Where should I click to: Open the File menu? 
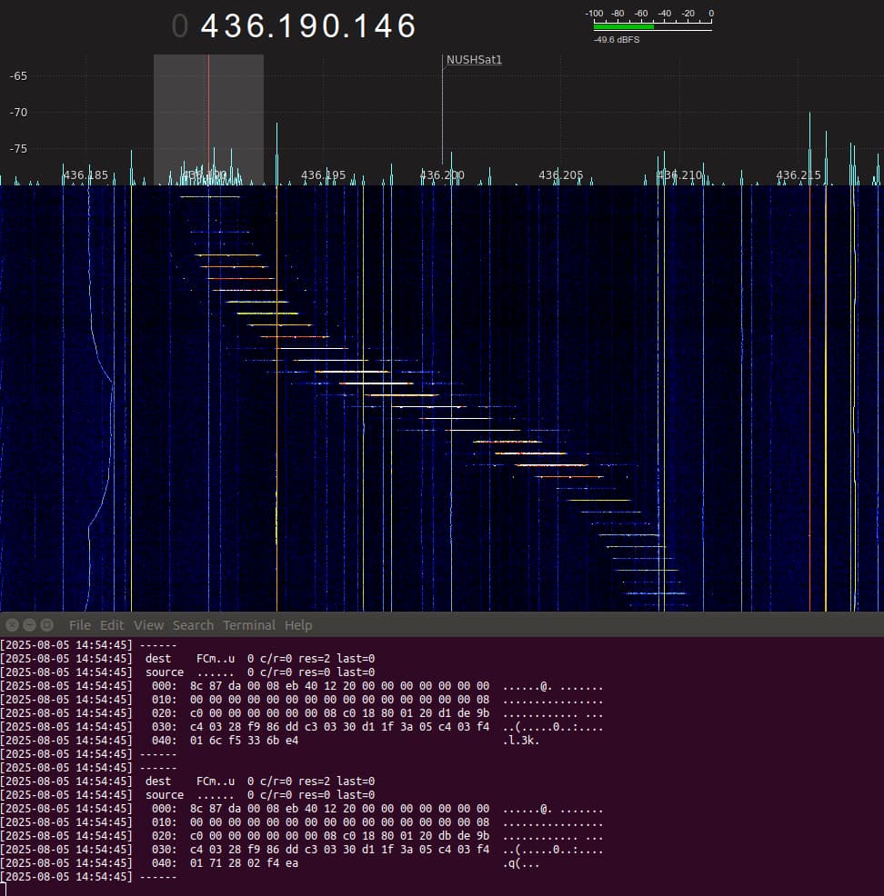coord(80,625)
